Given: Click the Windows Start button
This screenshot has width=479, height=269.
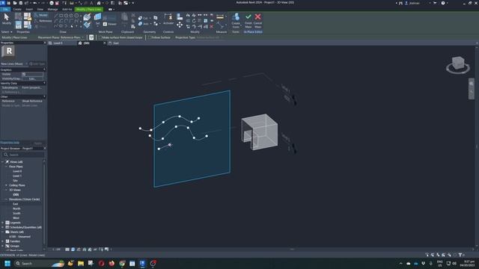Looking at the screenshot, I should pos(7,263).
